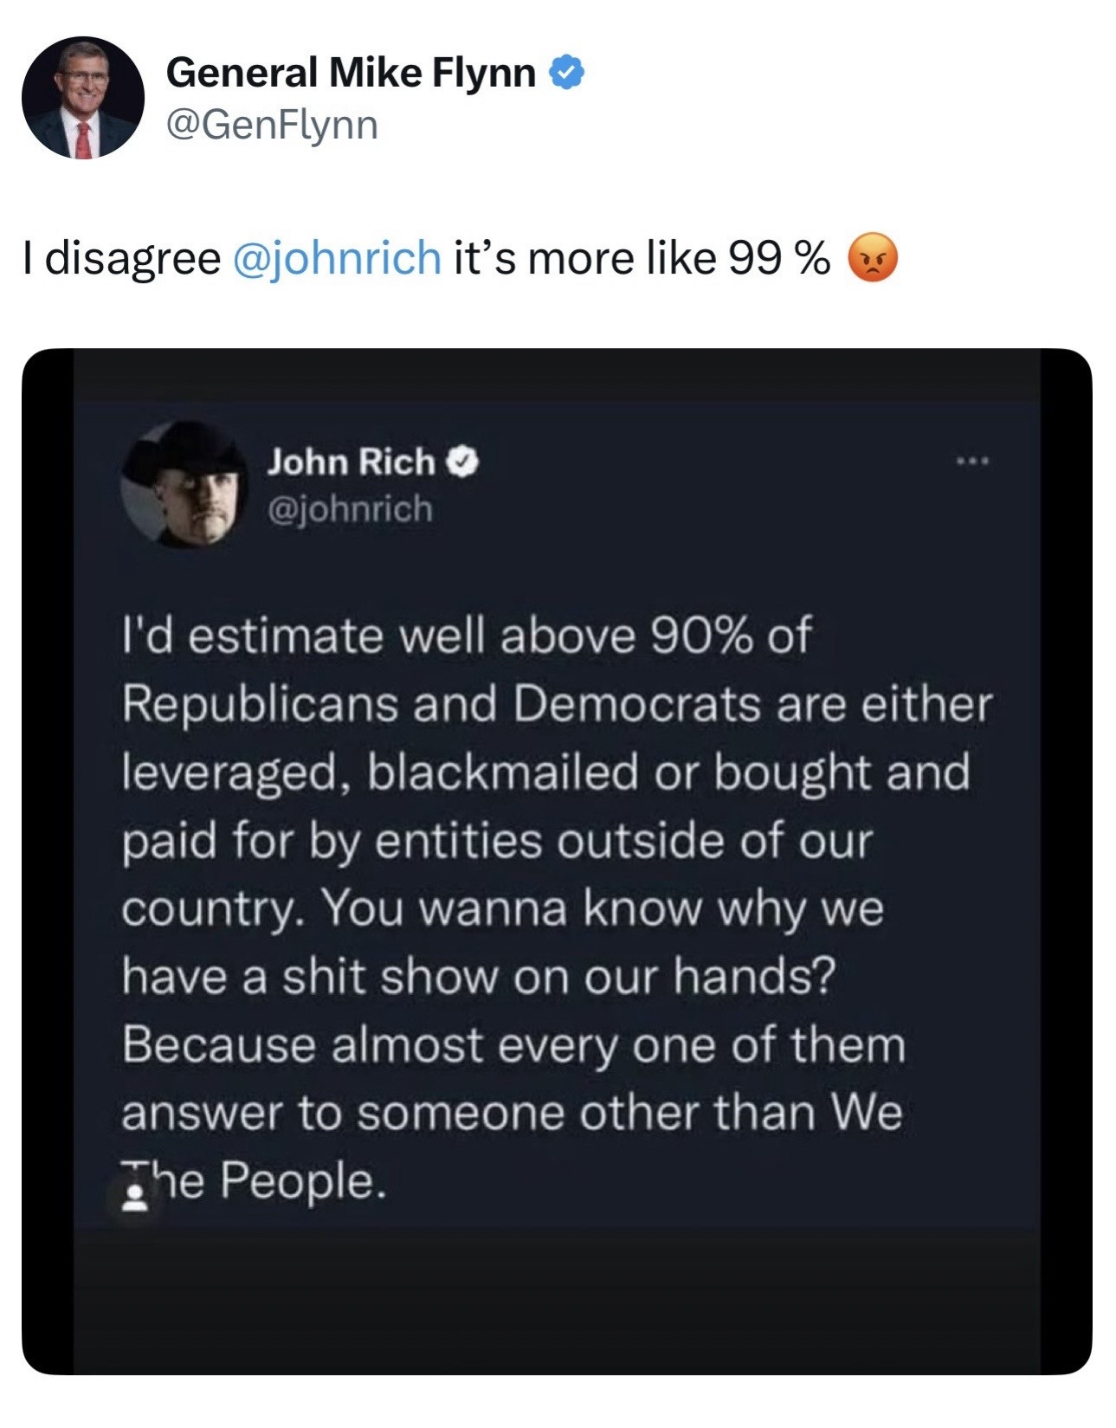Click the blue verified badge beside Flynn's name

568,73
